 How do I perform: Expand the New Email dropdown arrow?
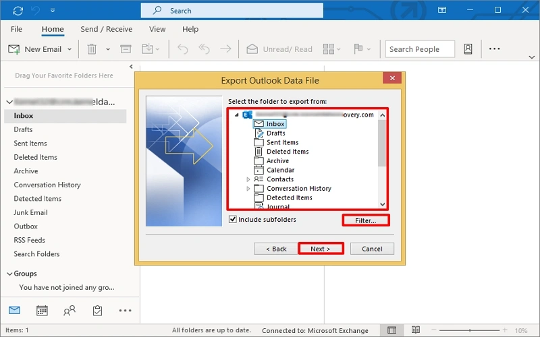70,49
